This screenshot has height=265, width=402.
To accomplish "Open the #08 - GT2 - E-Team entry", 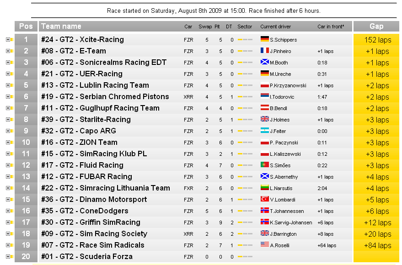I will pyautogui.click(x=74, y=51).
